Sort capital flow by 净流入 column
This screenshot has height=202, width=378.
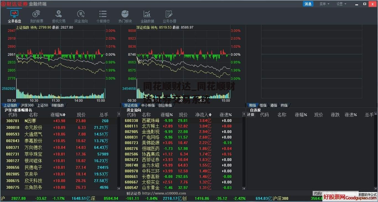pos(203,115)
